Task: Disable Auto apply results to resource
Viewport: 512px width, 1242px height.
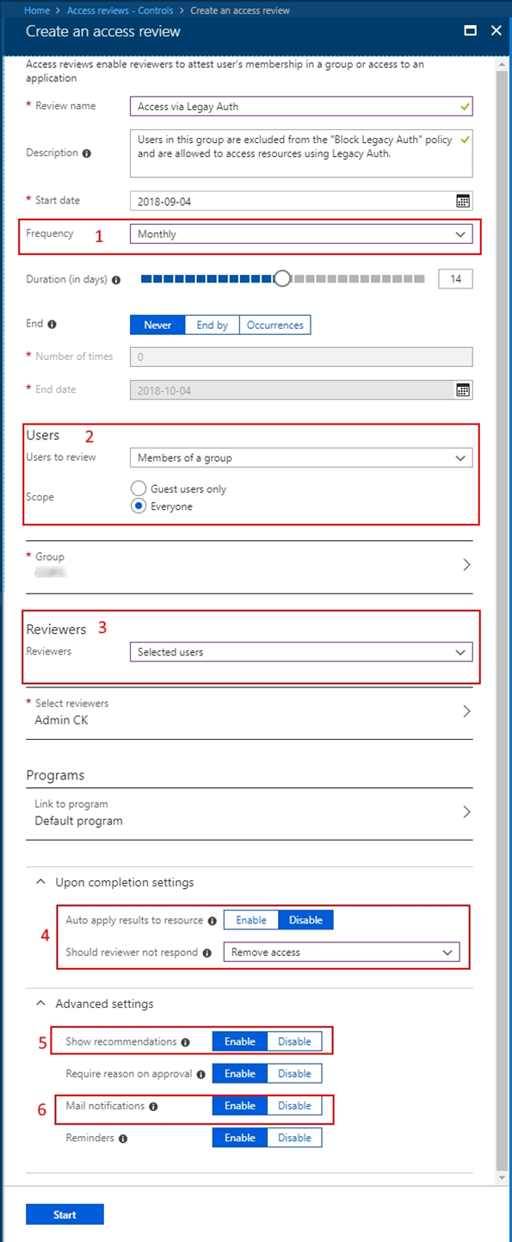Action: pyautogui.click(x=305, y=920)
